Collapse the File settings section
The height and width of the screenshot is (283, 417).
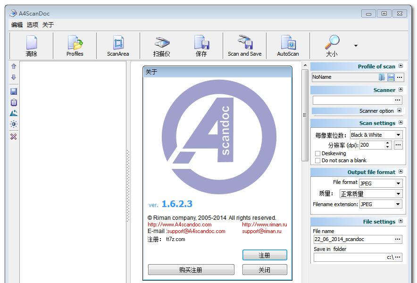[x=401, y=221]
